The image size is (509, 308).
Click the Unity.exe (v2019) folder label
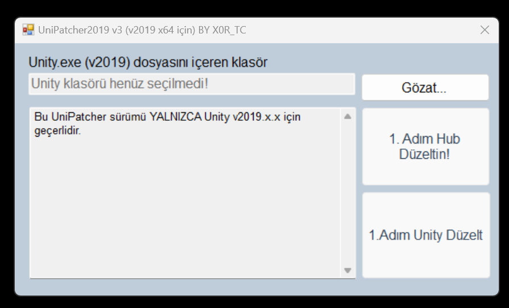click(147, 62)
